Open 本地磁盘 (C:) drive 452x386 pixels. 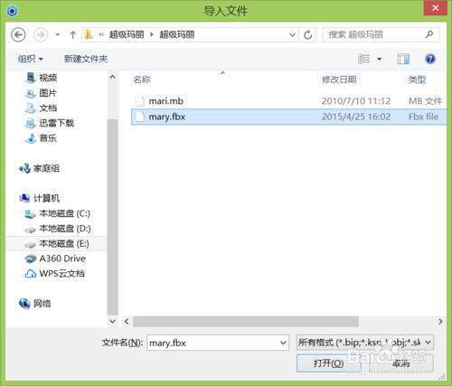[x=58, y=213]
